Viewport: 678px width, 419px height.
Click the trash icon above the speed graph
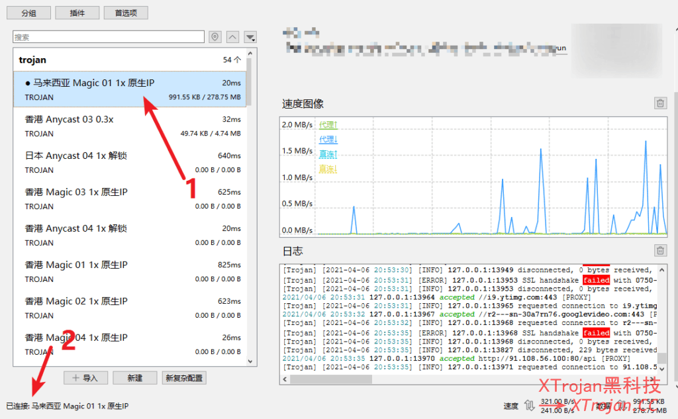(x=659, y=103)
